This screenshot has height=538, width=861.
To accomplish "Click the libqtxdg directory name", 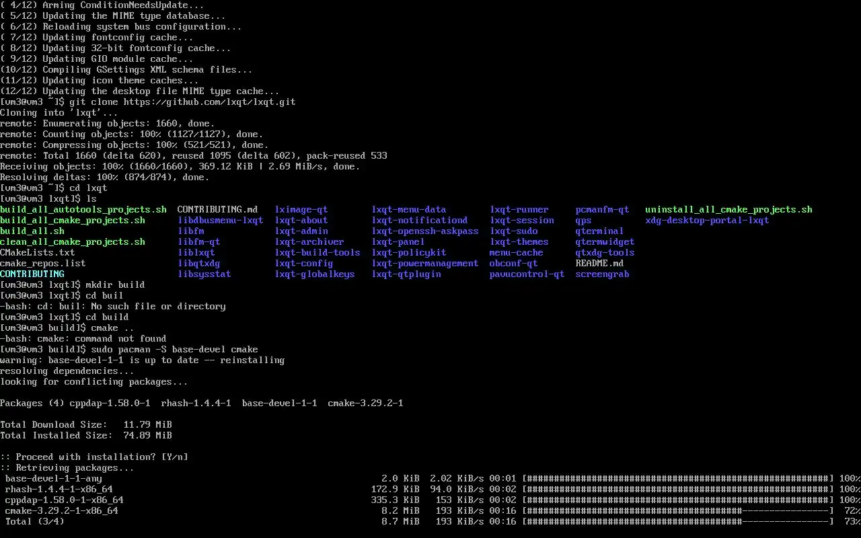I will pyautogui.click(x=199, y=264).
